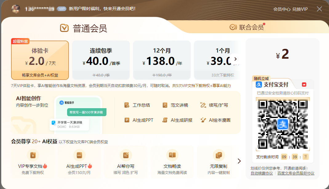Click 新用户限时福利 banner text
This screenshot has width=329, height=189.
point(102,9)
